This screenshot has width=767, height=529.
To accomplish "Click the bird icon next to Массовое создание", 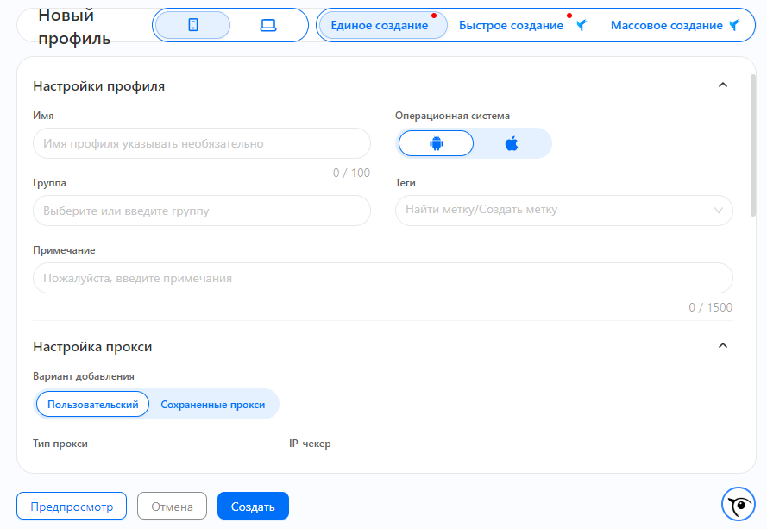I will pyautogui.click(x=733, y=25).
